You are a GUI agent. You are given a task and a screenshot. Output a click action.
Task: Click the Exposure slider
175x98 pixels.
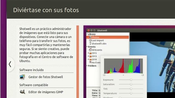(x=131, y=80)
